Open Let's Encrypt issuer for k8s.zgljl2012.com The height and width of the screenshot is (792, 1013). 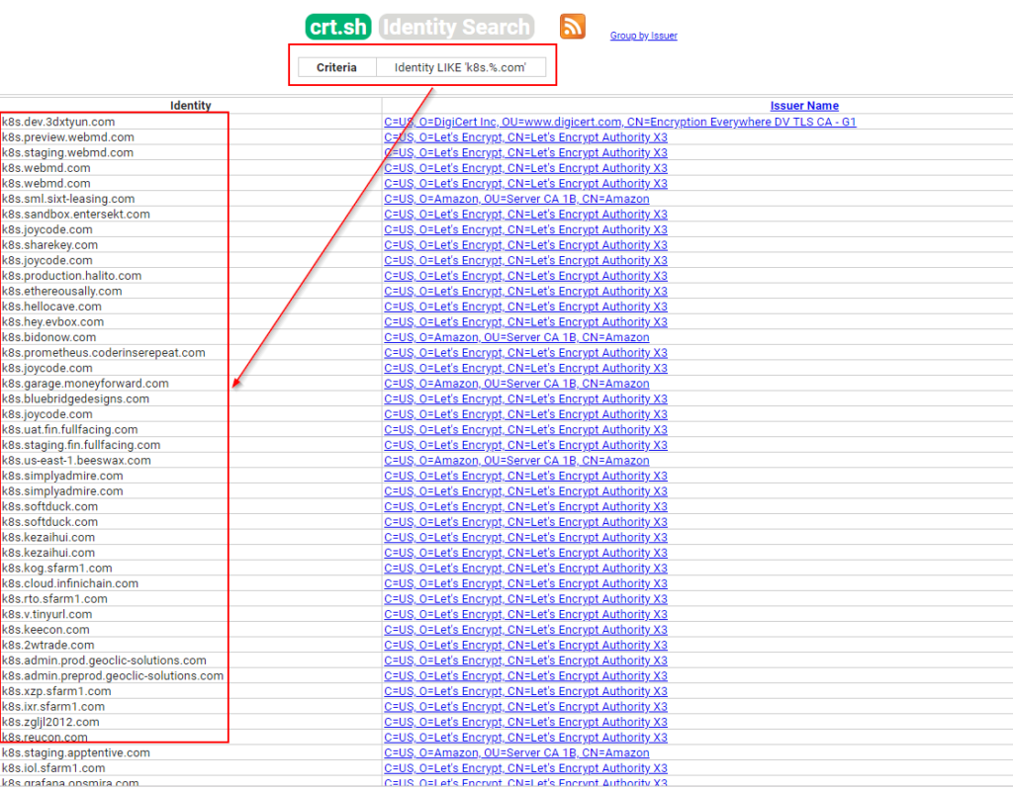coord(525,722)
